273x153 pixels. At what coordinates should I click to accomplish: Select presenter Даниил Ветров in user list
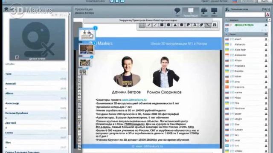coord(247,25)
